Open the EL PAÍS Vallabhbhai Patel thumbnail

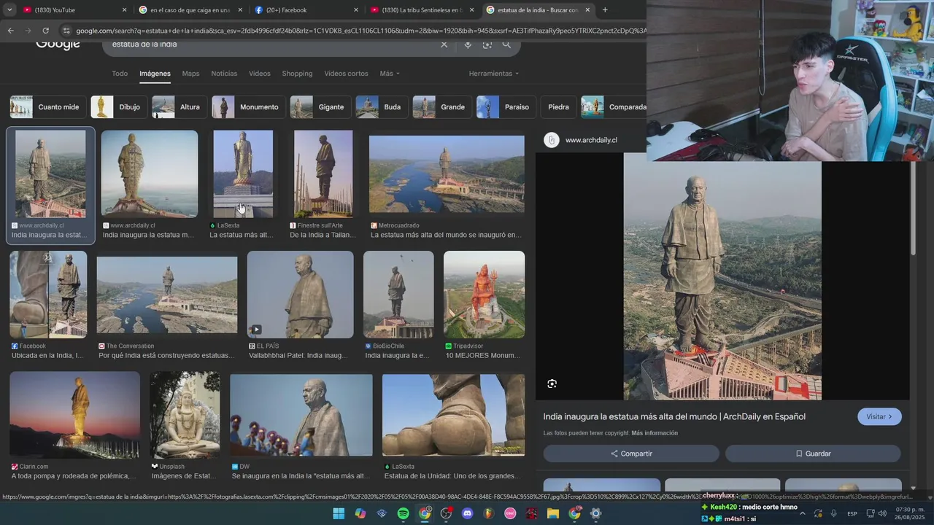pos(300,295)
